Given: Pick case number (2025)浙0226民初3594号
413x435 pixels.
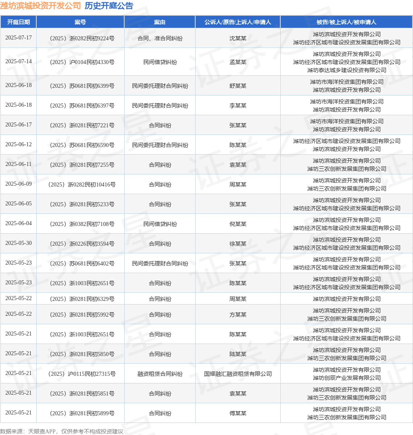Looking at the screenshot, I should [82, 244].
